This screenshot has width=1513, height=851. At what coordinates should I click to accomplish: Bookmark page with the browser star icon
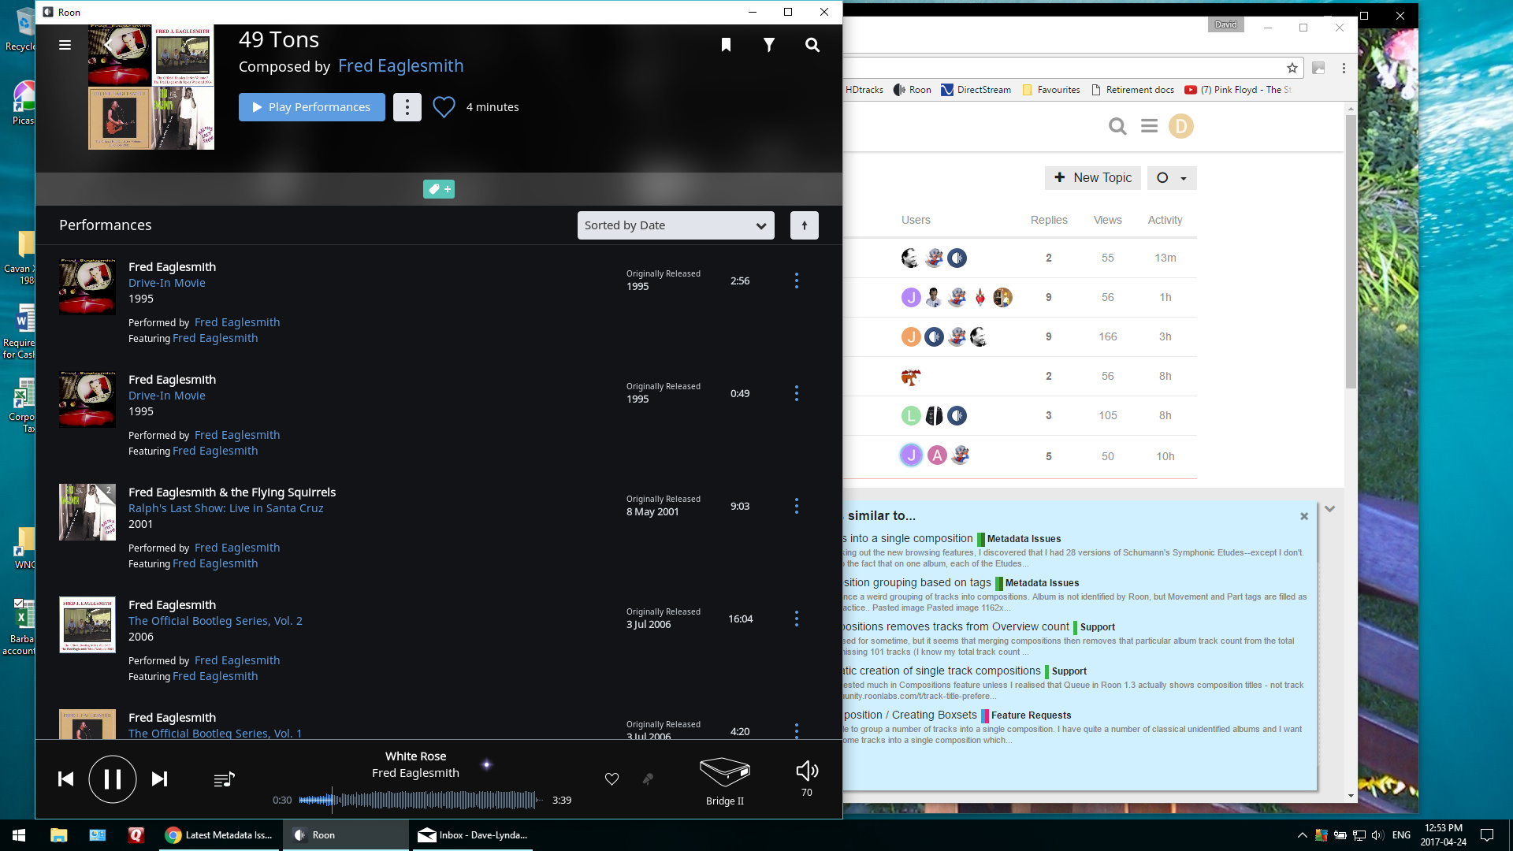coord(1292,68)
